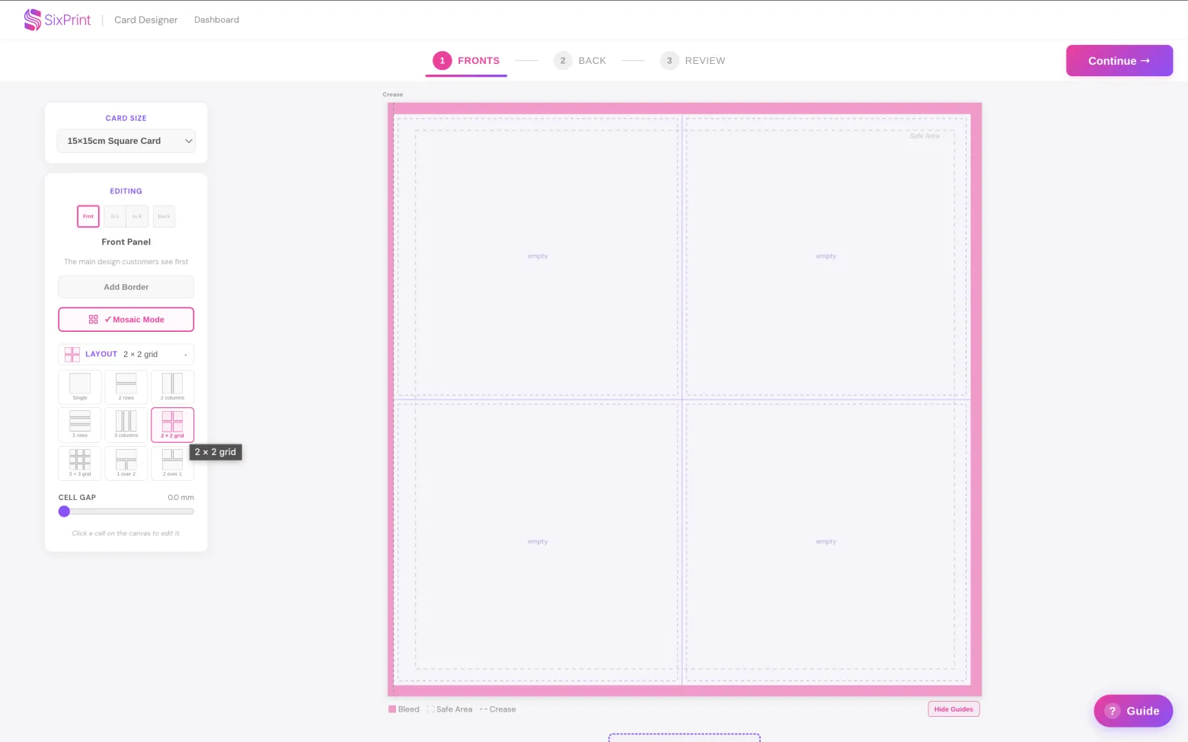This screenshot has height=742, width=1188.
Task: Choose the 1 over 2 layout
Action: [x=126, y=463]
